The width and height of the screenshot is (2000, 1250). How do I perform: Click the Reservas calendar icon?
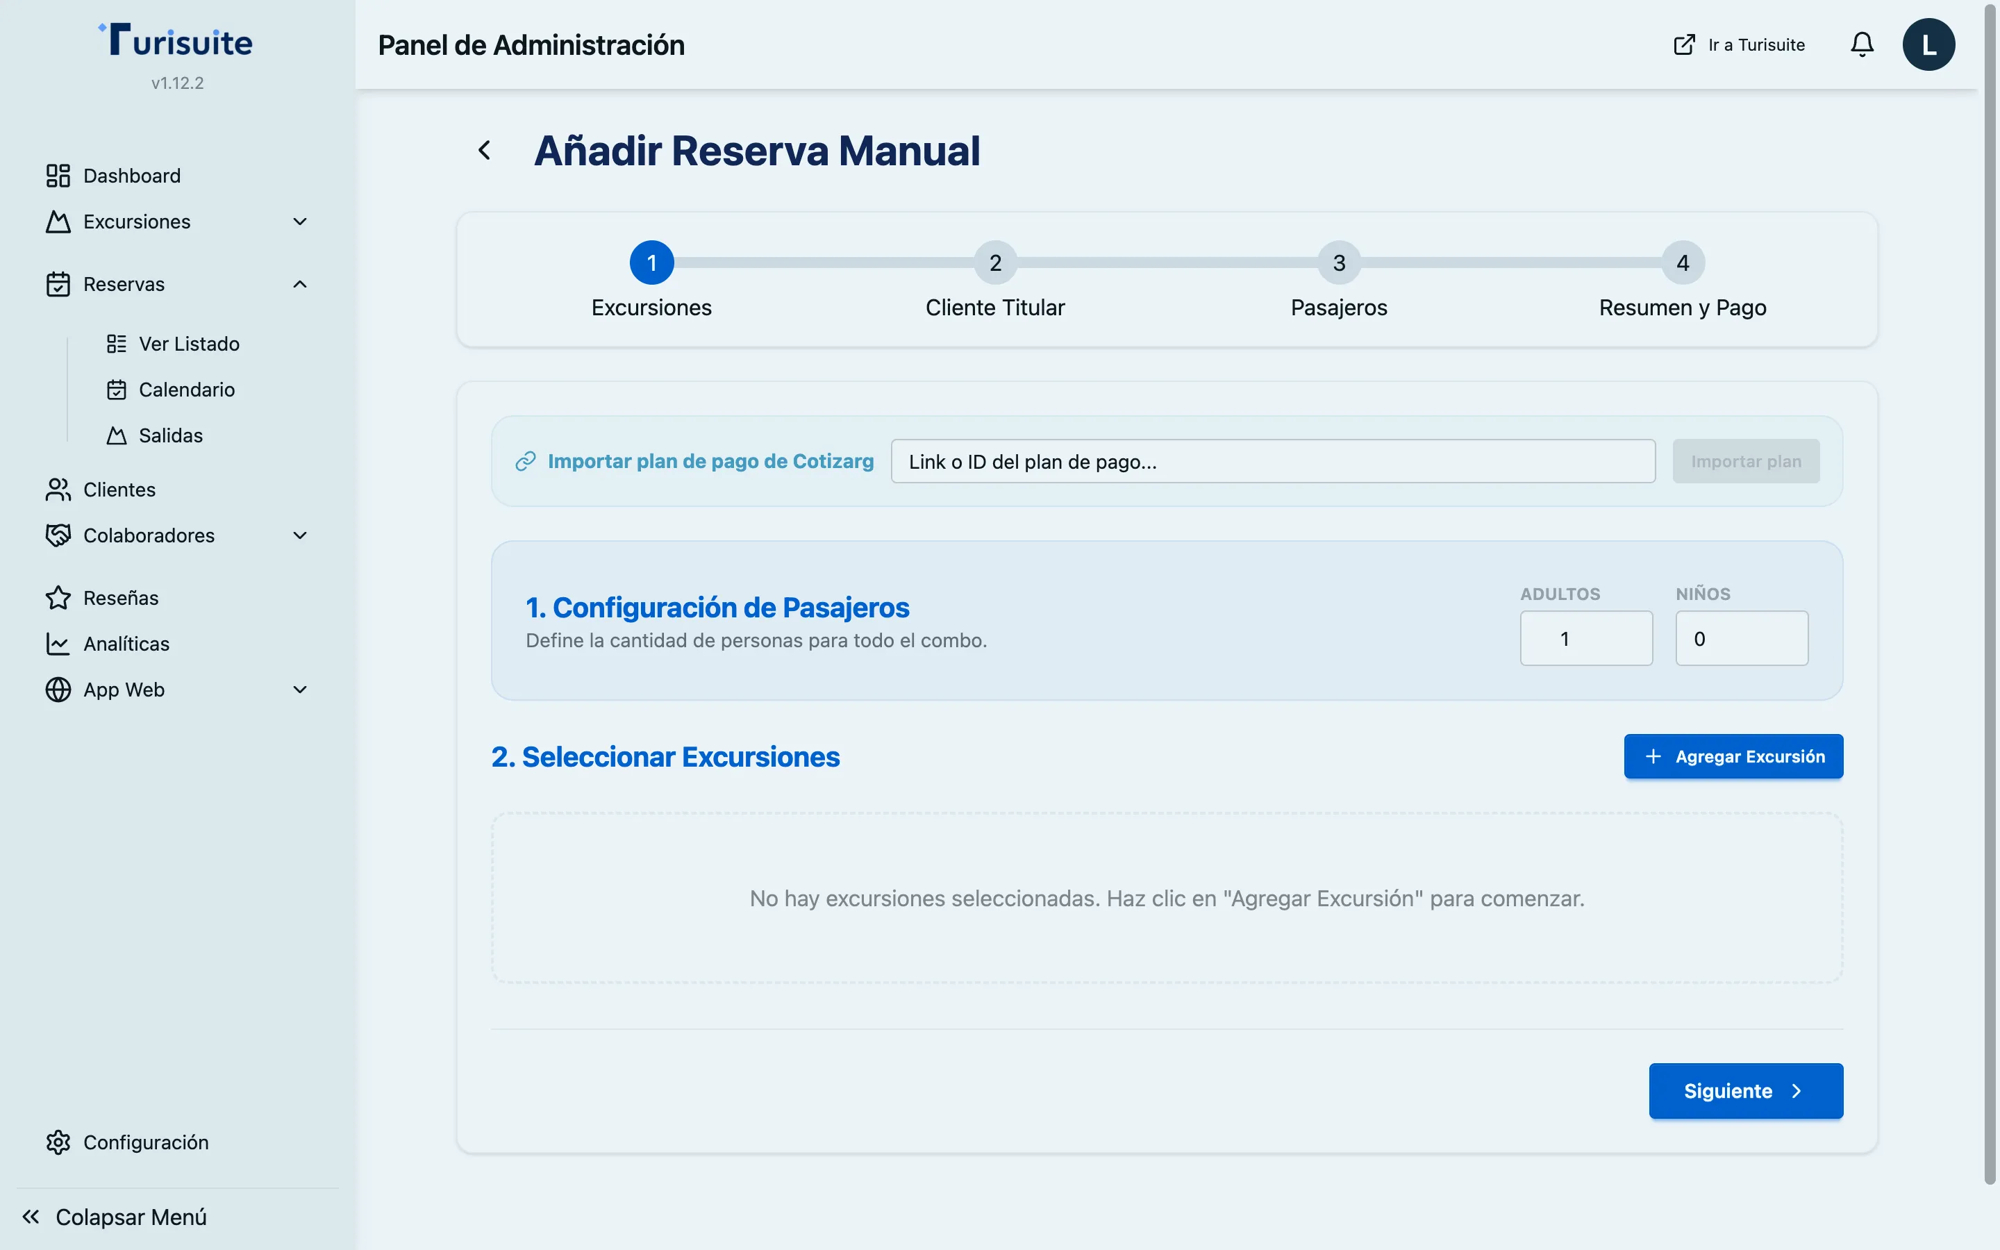pos(58,285)
